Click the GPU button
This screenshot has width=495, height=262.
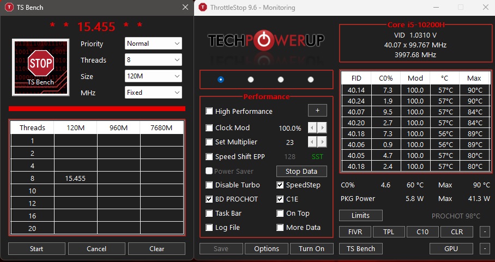(451, 248)
